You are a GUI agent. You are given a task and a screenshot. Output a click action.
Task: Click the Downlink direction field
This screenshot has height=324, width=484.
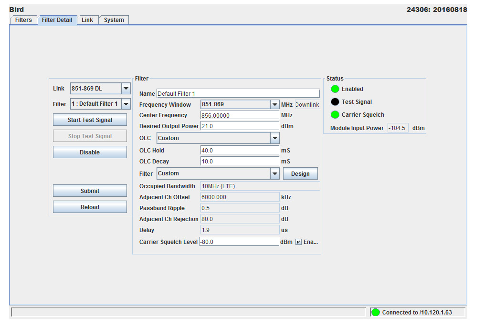[x=307, y=104]
